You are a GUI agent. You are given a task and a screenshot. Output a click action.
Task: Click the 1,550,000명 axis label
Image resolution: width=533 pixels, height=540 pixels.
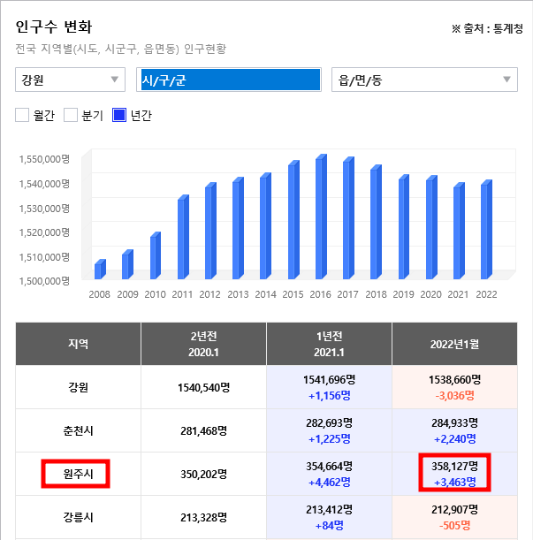tap(44, 159)
